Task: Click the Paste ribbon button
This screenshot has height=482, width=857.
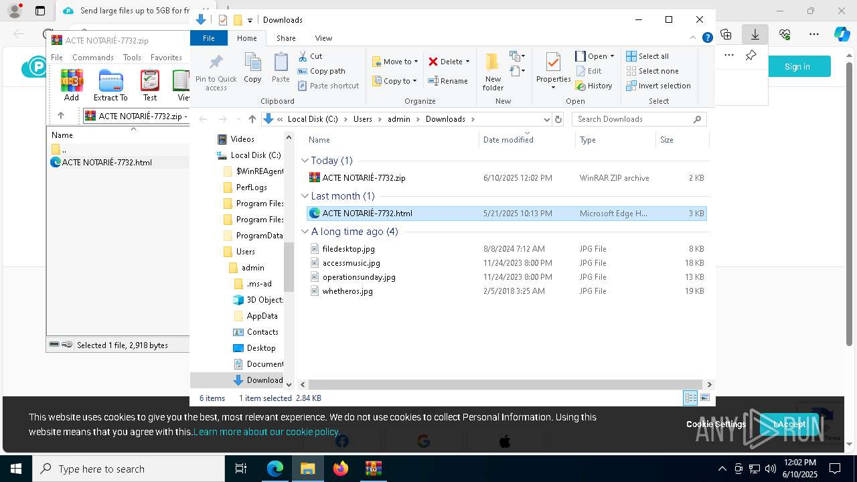Action: [281, 68]
